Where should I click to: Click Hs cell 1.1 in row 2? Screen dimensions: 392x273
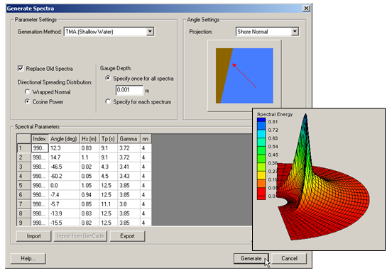click(89, 157)
